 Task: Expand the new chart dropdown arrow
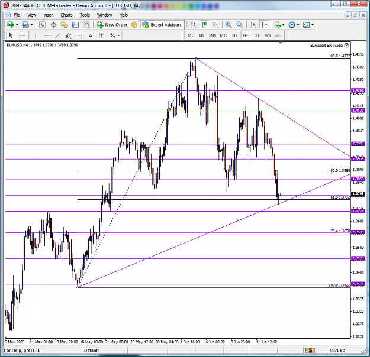tap(17, 25)
